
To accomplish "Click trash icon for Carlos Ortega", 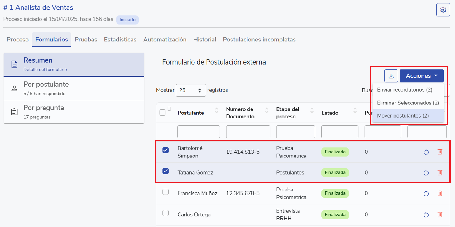I will (x=440, y=215).
